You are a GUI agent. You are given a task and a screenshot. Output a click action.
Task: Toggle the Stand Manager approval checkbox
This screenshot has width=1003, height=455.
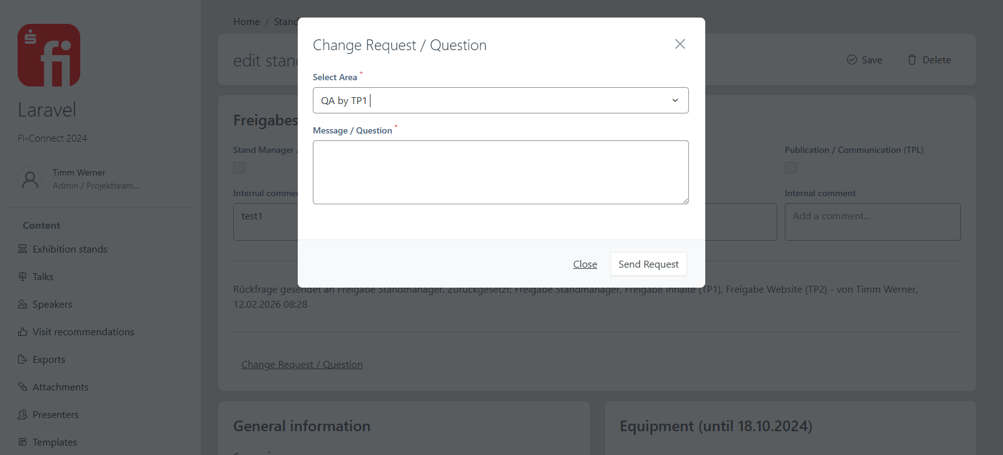(239, 167)
